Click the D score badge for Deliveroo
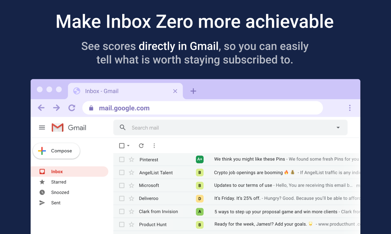The width and height of the screenshot is (391, 234). pyautogui.click(x=200, y=199)
